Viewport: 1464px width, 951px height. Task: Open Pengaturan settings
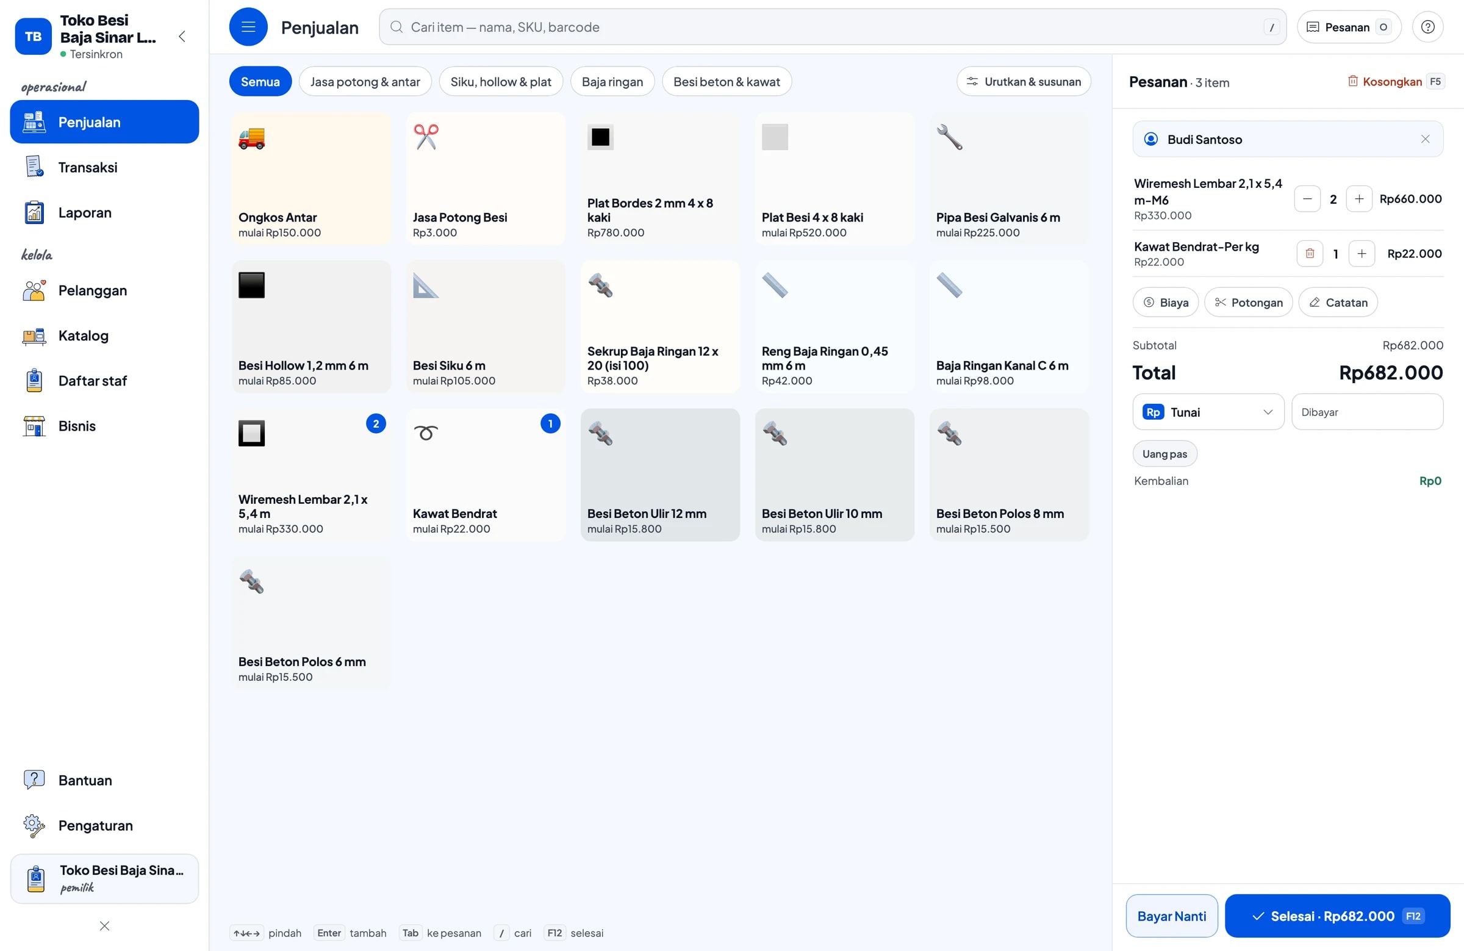(104, 825)
